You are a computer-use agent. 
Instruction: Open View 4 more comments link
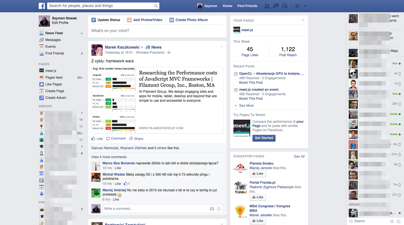[x=109, y=157]
